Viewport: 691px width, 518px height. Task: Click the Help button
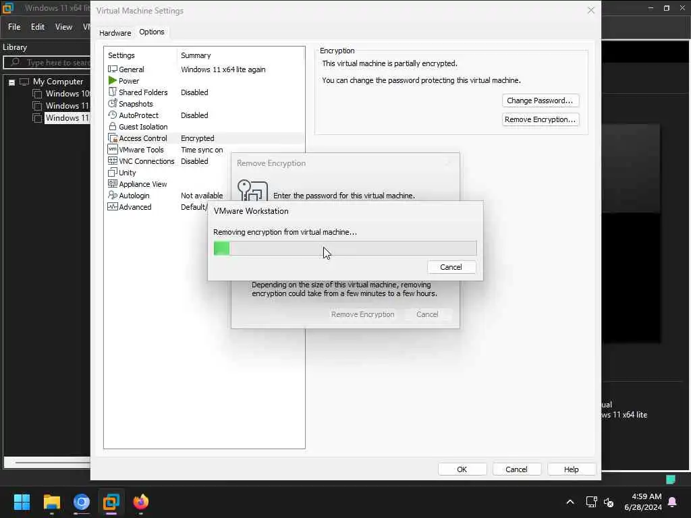pos(571,469)
